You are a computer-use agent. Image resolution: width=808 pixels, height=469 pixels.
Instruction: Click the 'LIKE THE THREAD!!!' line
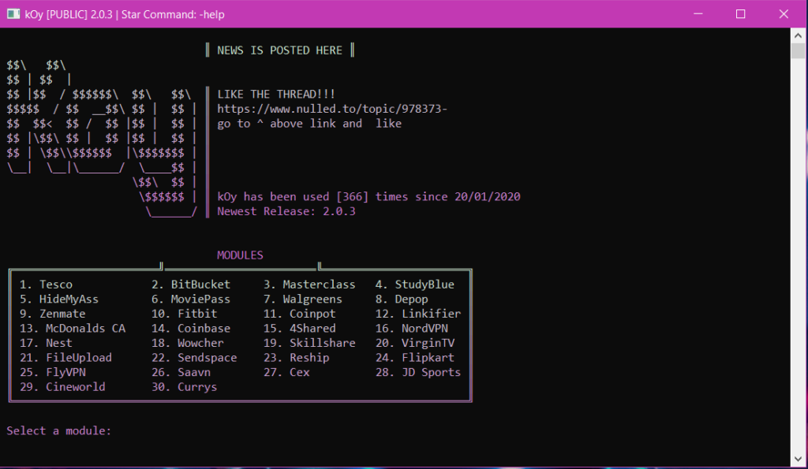coord(276,95)
